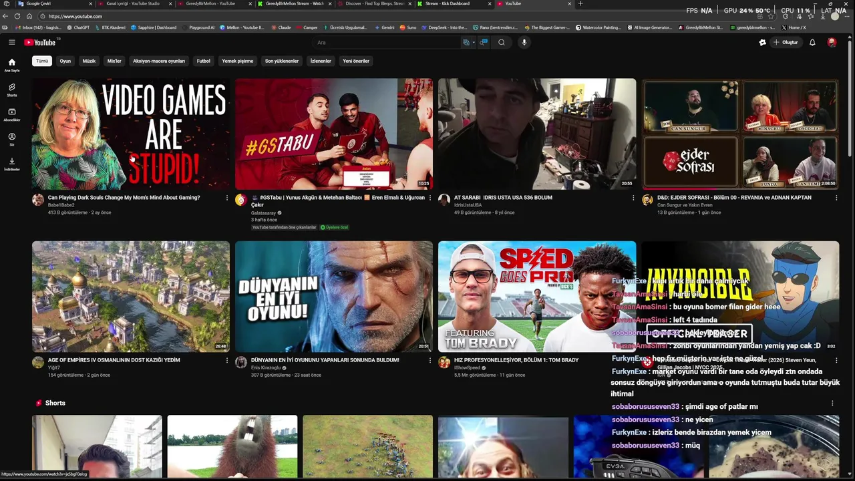Select the Yeni öneriler filter chip
Image resolution: width=855 pixels, height=481 pixels.
356,61
